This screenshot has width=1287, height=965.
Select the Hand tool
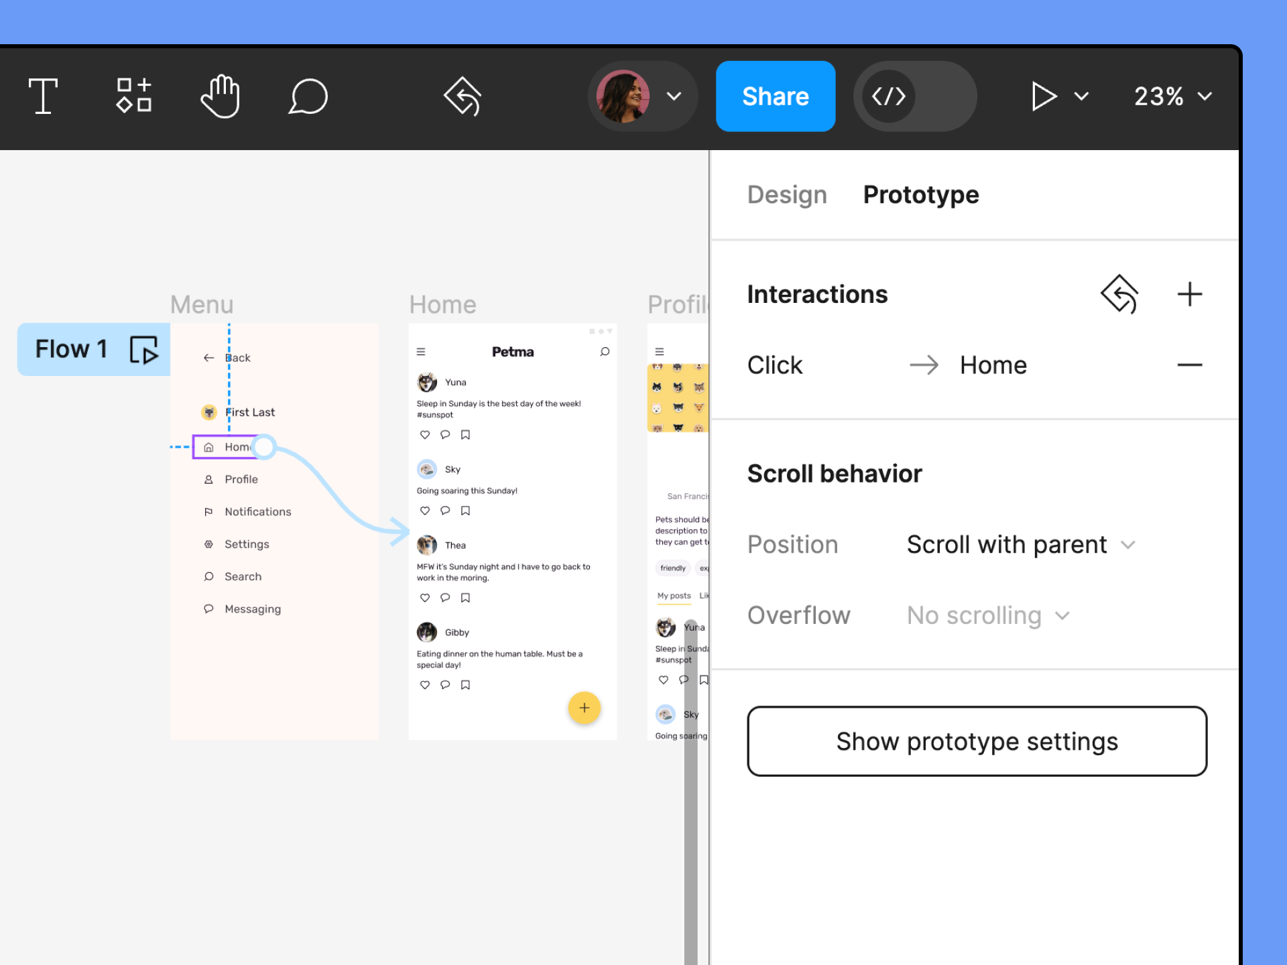click(221, 96)
